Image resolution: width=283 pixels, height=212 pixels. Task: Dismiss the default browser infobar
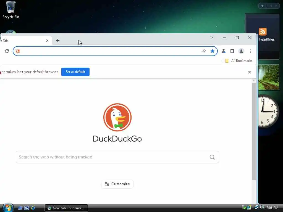pos(250,72)
